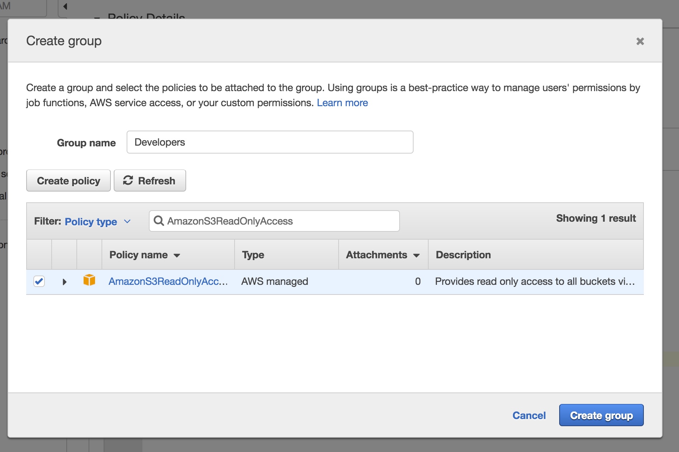Screen dimensions: 679x452
Task: Close the Create group dialog
Action: pos(640,41)
